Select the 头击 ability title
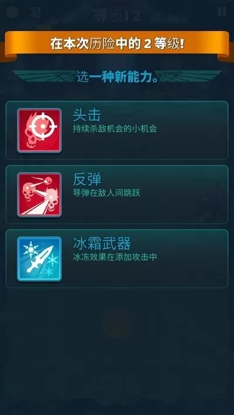This screenshot has height=415, width=234. coord(87,115)
